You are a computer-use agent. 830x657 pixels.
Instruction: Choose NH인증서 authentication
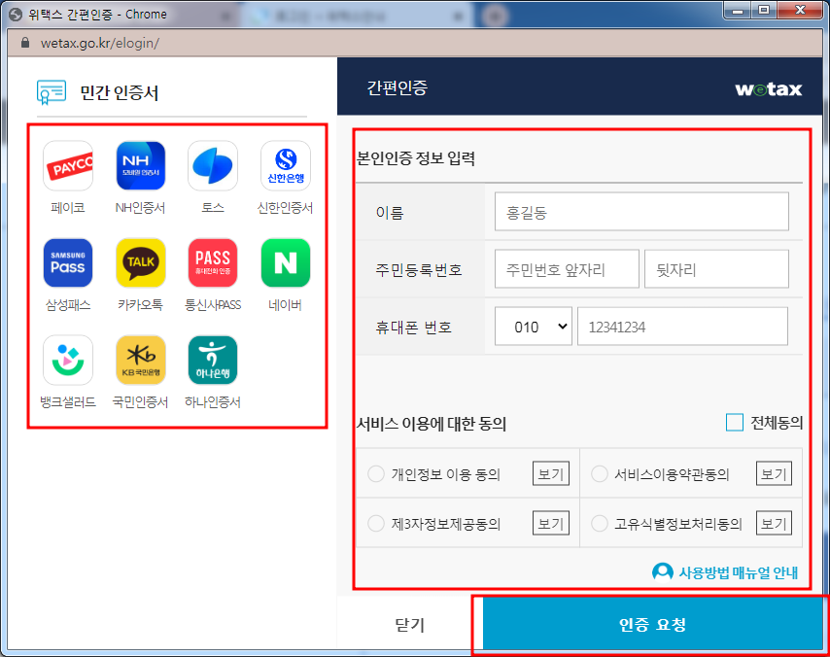(x=140, y=165)
